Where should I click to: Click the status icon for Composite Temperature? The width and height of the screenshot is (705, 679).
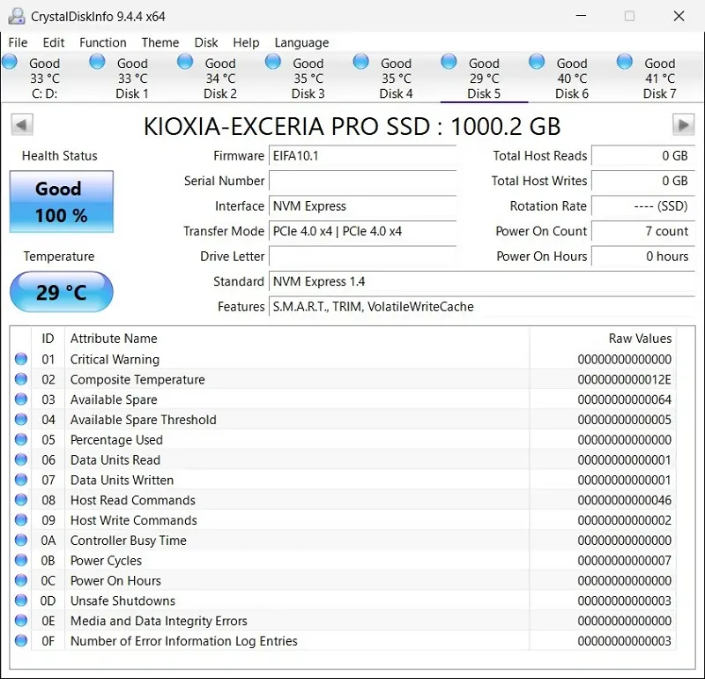(x=21, y=379)
